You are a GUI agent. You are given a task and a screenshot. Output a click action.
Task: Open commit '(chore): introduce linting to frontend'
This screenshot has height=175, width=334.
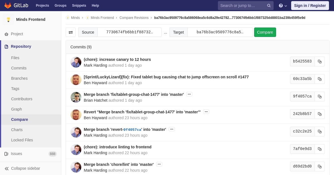117,147
